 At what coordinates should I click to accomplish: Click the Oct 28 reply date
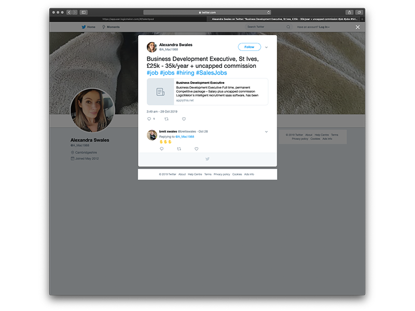point(203,132)
